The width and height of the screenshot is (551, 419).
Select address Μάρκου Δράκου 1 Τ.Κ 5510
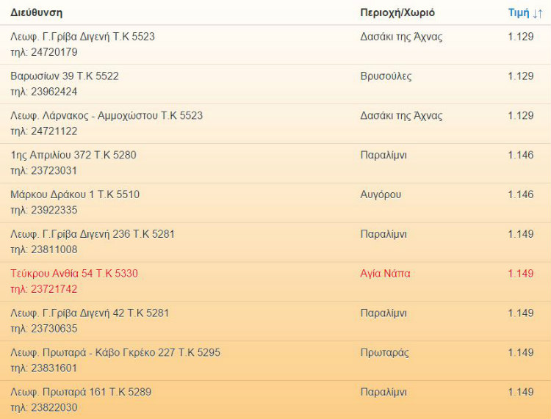point(75,194)
